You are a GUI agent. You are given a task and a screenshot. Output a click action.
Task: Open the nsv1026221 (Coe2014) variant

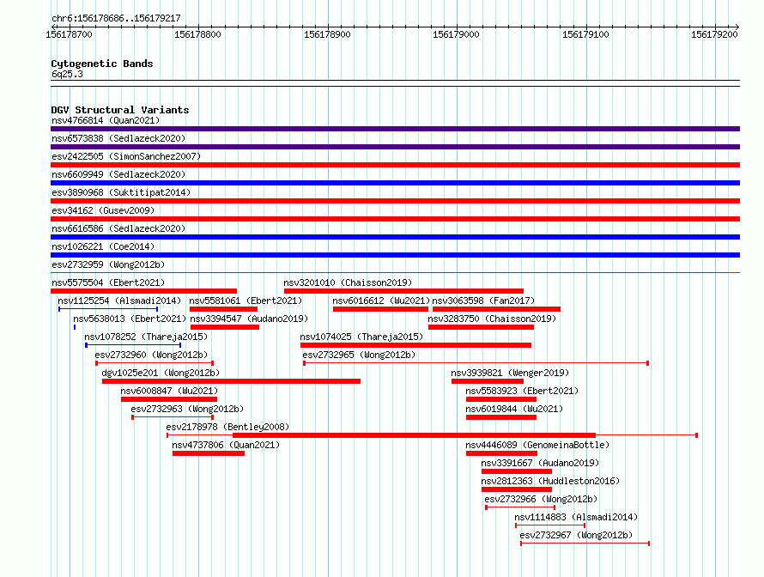pyautogui.click(x=103, y=246)
